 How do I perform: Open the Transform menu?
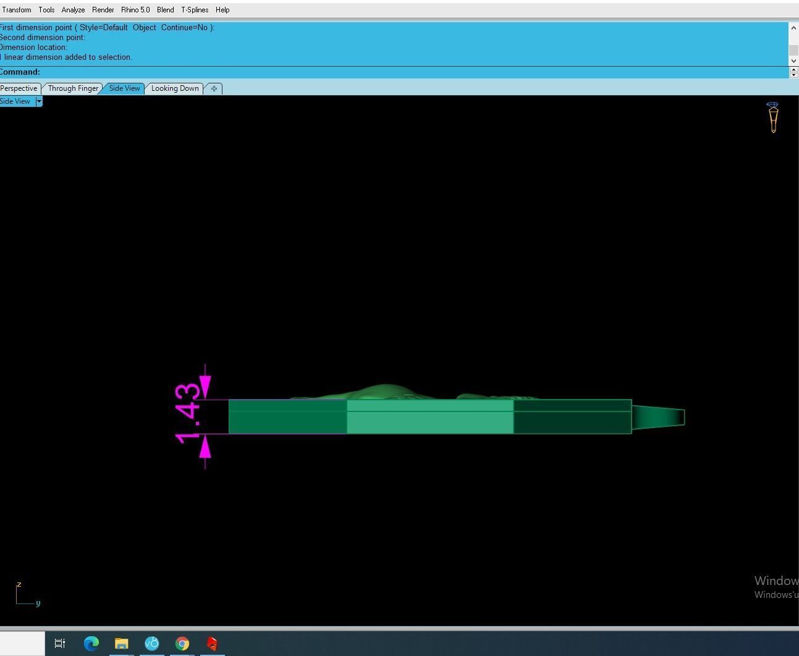click(16, 10)
